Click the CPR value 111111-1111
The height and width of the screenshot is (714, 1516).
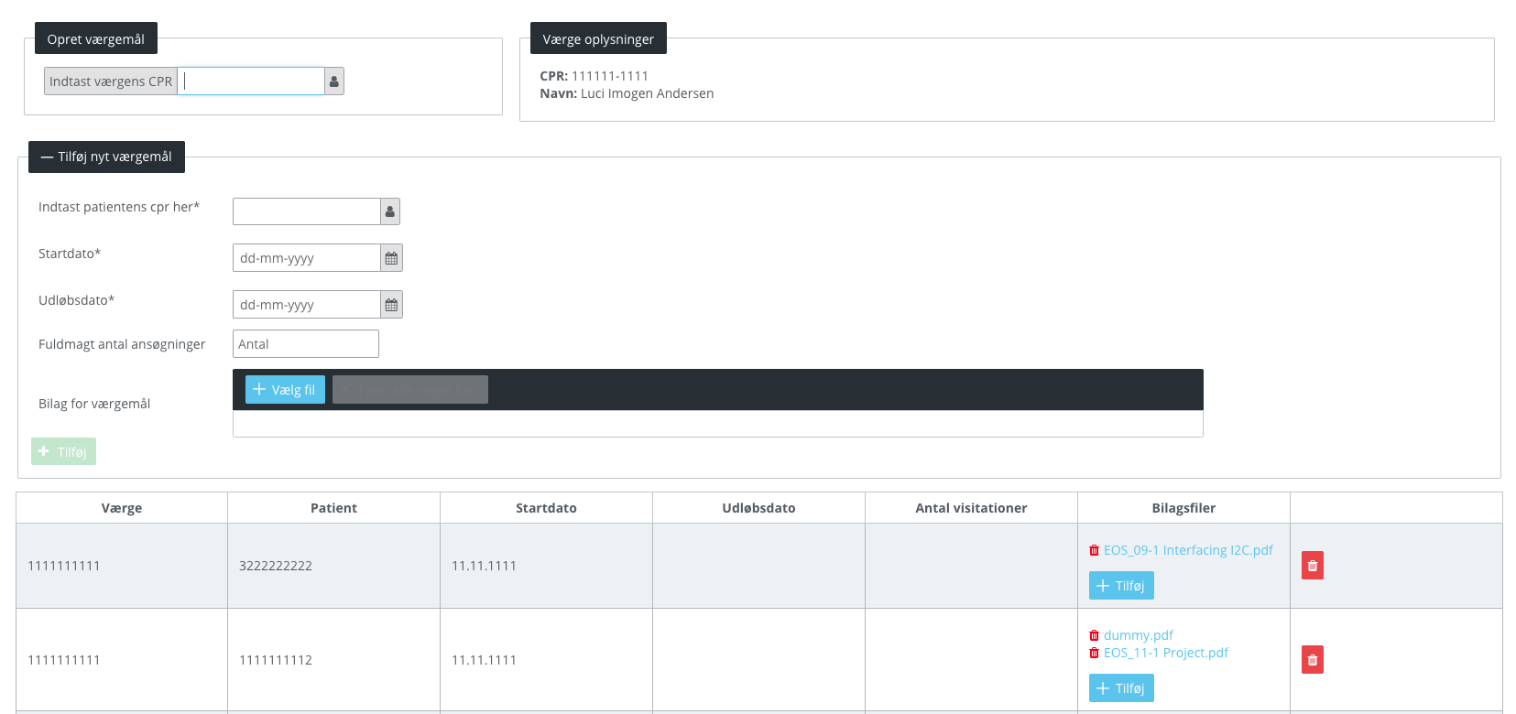609,76
